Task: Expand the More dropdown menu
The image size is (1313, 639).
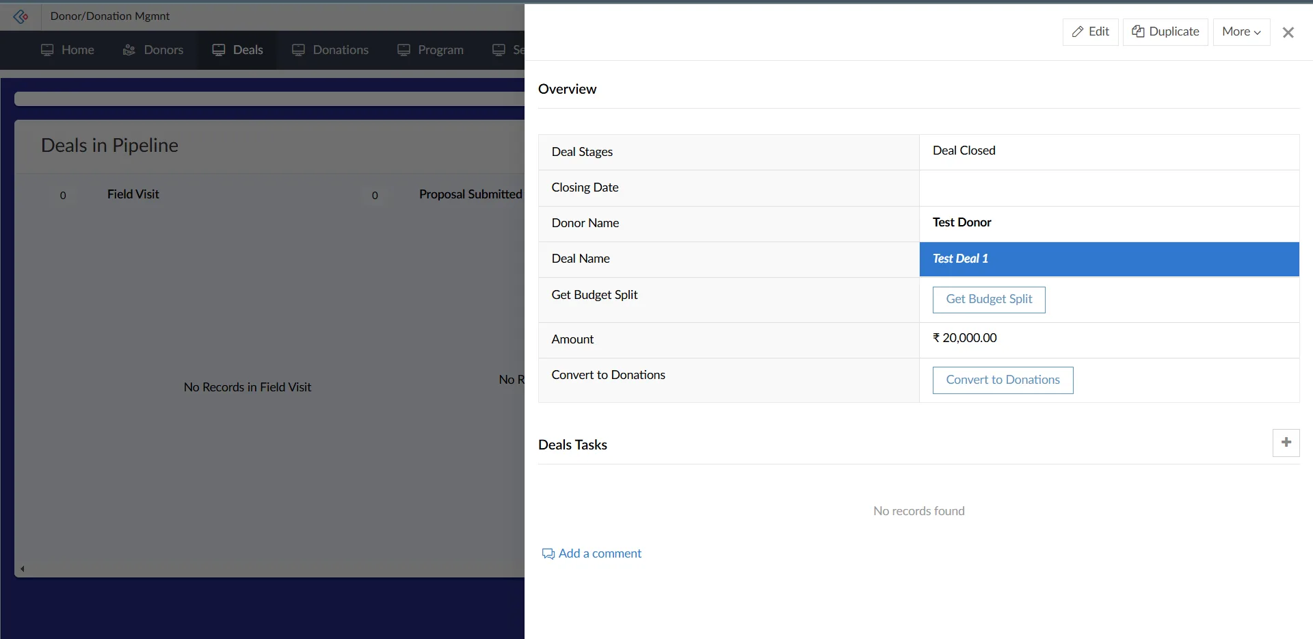Action: click(1241, 31)
